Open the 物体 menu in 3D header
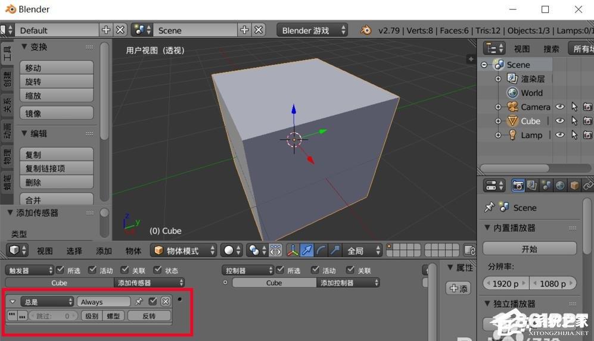Screen dimensions: 594x341 133,251
